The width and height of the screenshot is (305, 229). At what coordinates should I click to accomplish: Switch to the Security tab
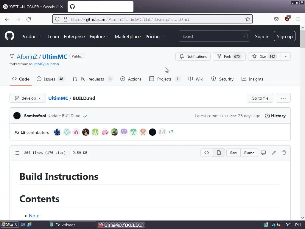(222, 79)
